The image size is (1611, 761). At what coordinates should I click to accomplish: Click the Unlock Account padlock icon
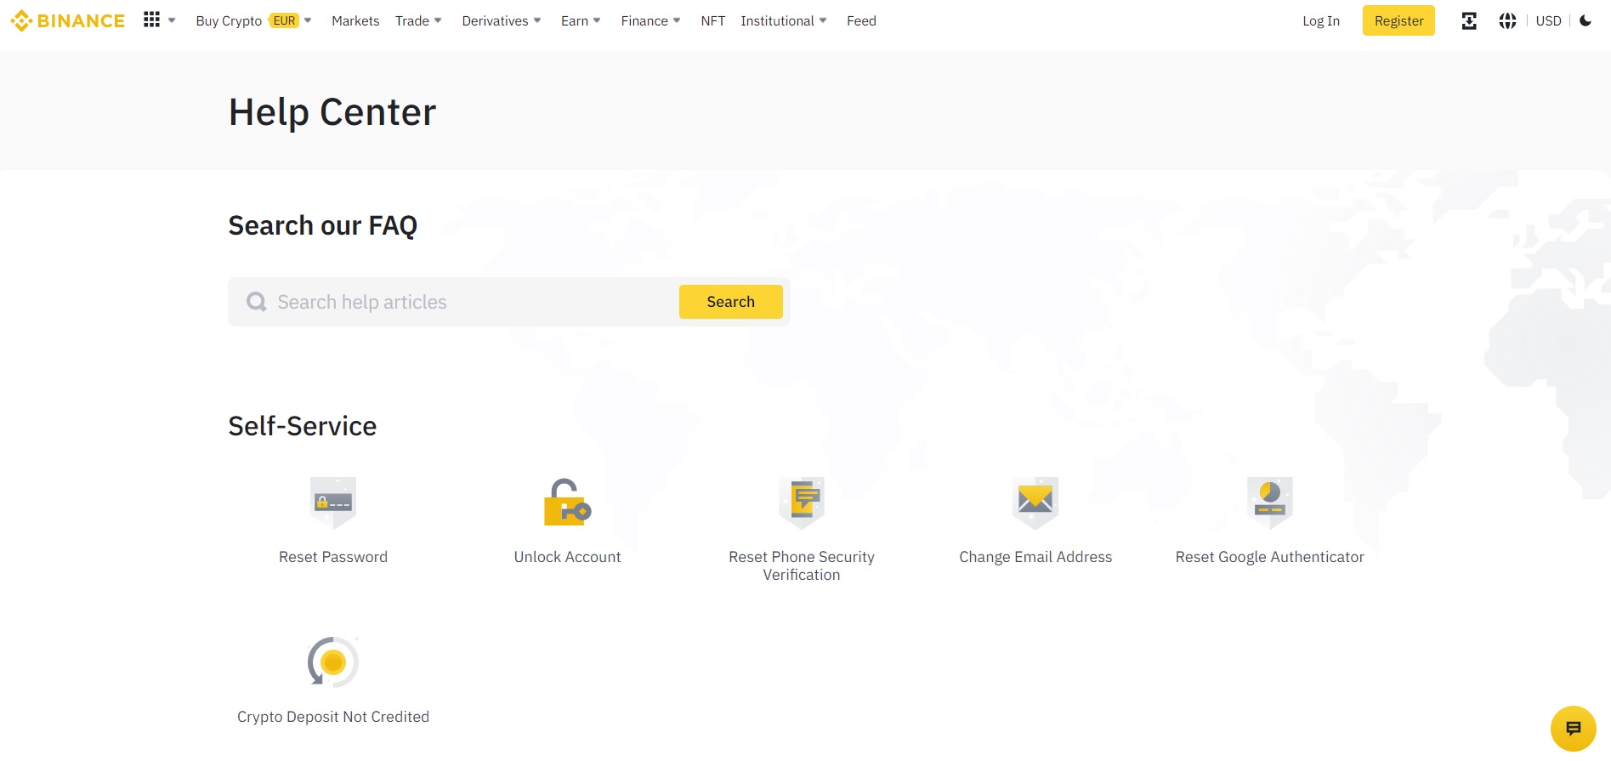pyautogui.click(x=567, y=502)
